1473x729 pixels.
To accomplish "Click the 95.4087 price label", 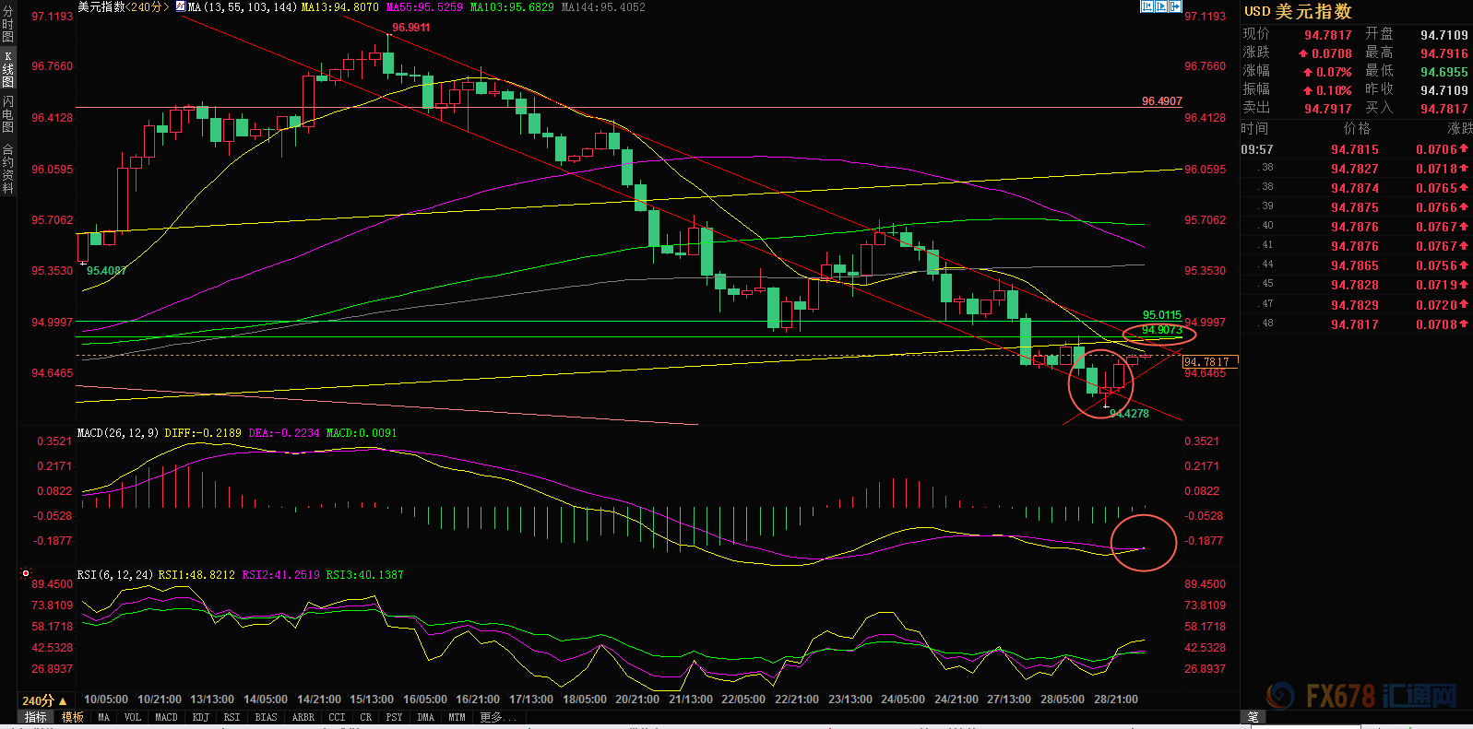I will [x=106, y=271].
